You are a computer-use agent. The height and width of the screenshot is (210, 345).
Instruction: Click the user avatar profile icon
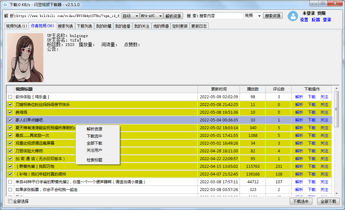(293, 16)
